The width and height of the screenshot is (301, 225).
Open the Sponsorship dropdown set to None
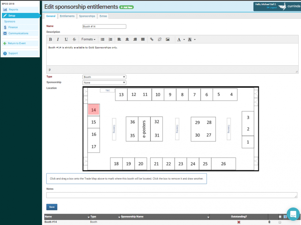pyautogui.click(x=104, y=83)
